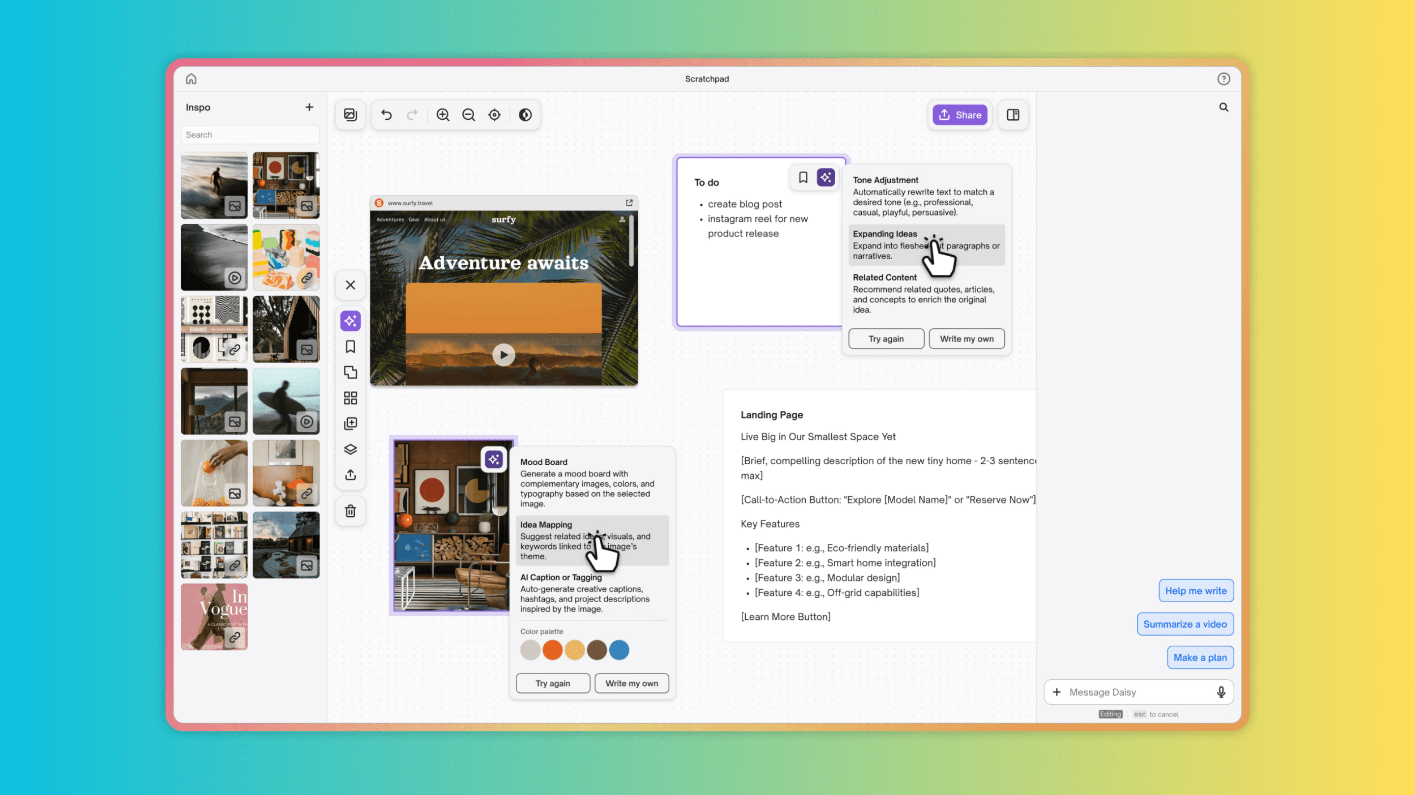
Task: Click the Message Daisy input field
Action: [1138, 692]
